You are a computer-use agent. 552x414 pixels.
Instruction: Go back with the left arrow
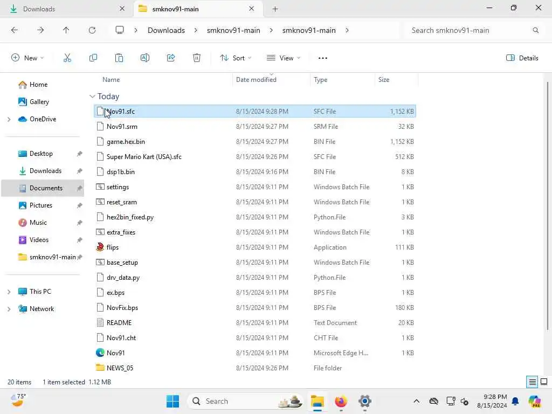[15, 30]
